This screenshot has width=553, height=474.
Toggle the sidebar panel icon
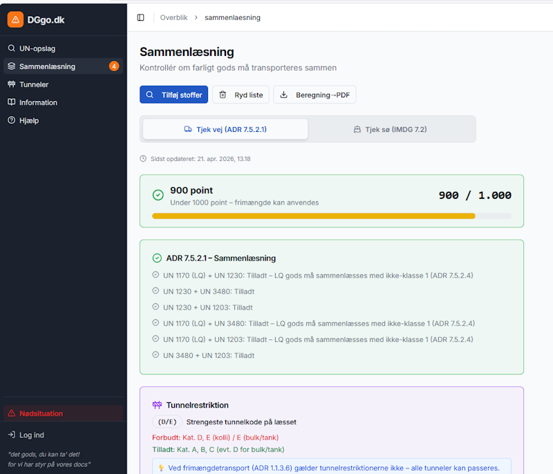pos(141,17)
